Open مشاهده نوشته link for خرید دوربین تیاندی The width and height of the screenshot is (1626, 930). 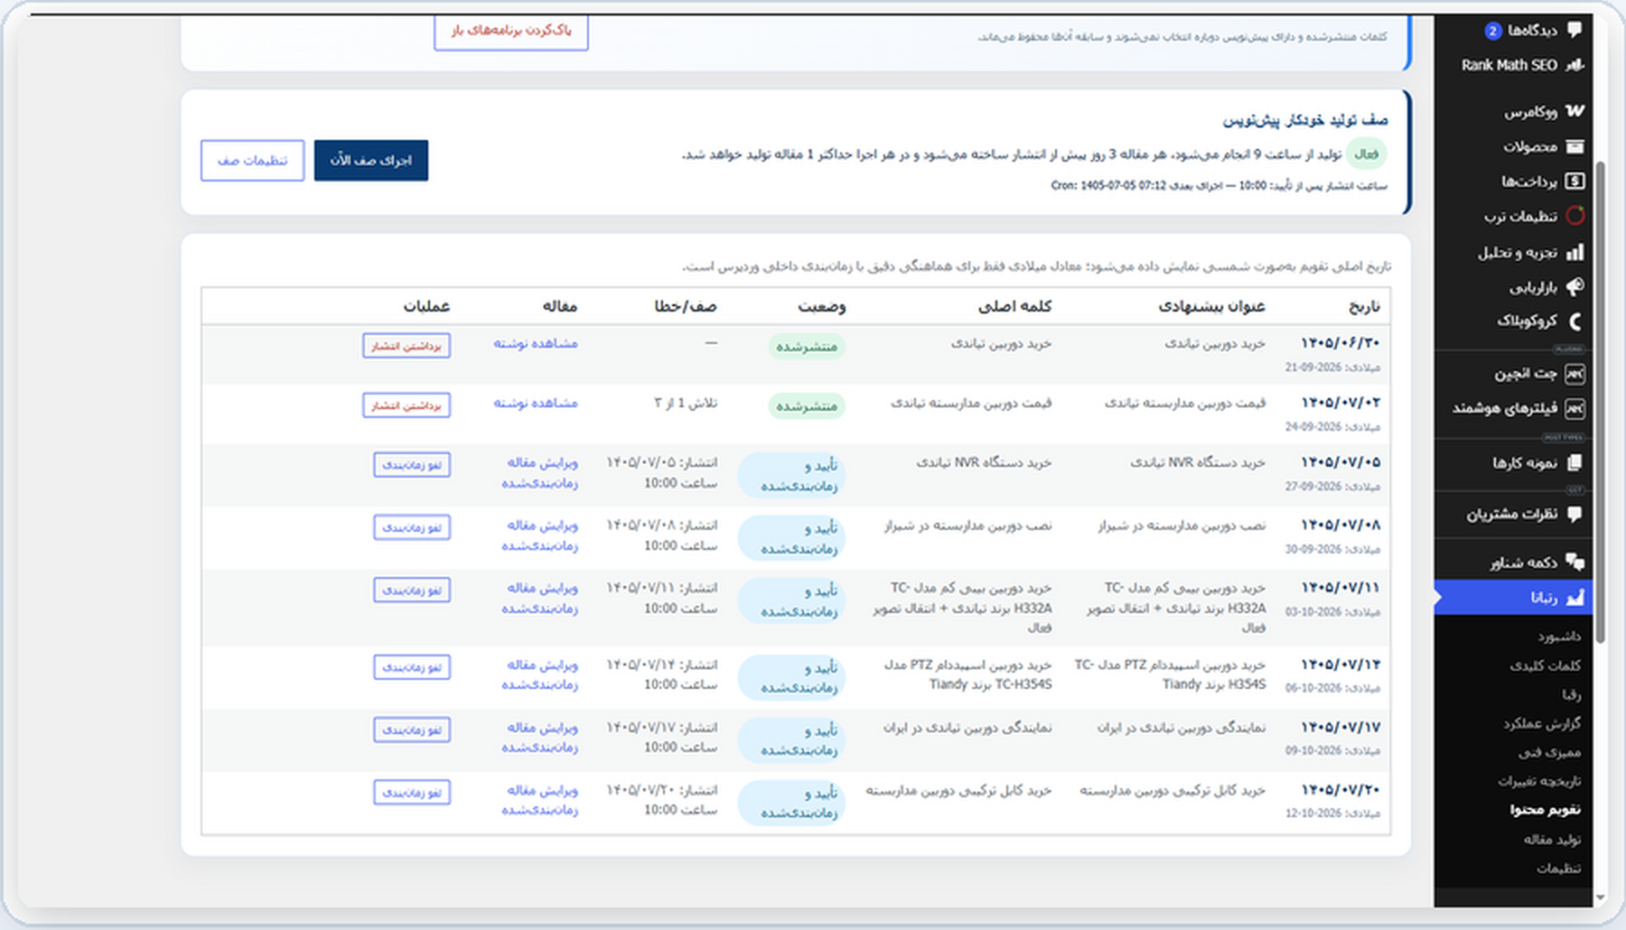pos(536,344)
